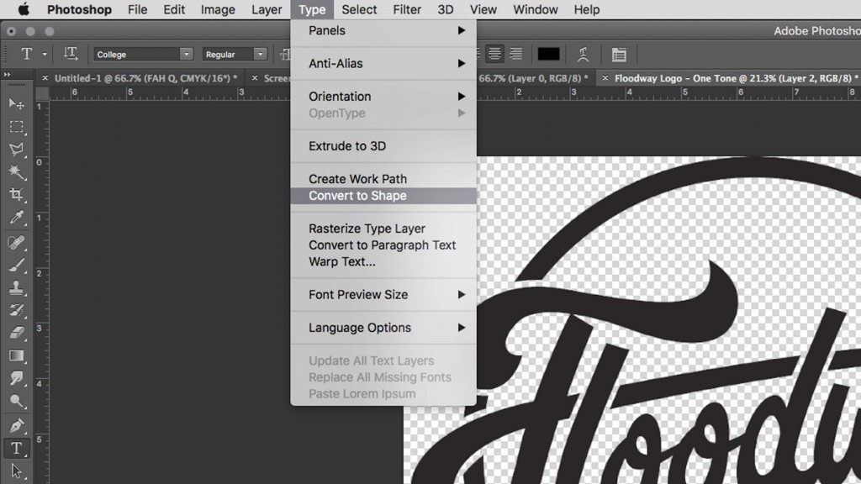
Task: Select the Smudge finger tool
Action: (x=17, y=378)
